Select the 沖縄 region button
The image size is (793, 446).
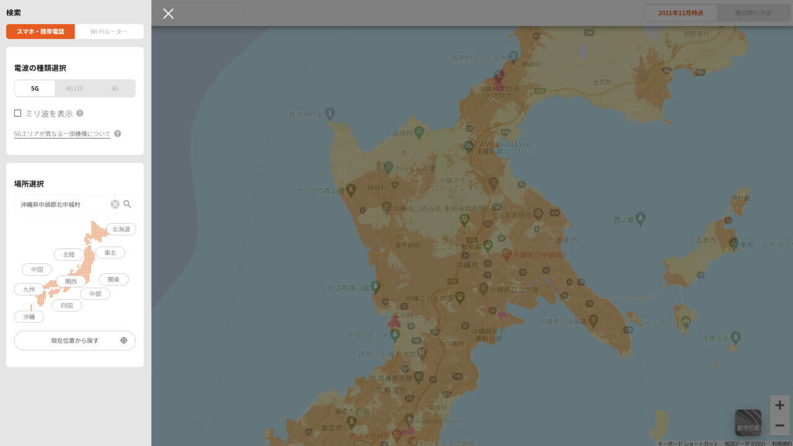point(28,317)
